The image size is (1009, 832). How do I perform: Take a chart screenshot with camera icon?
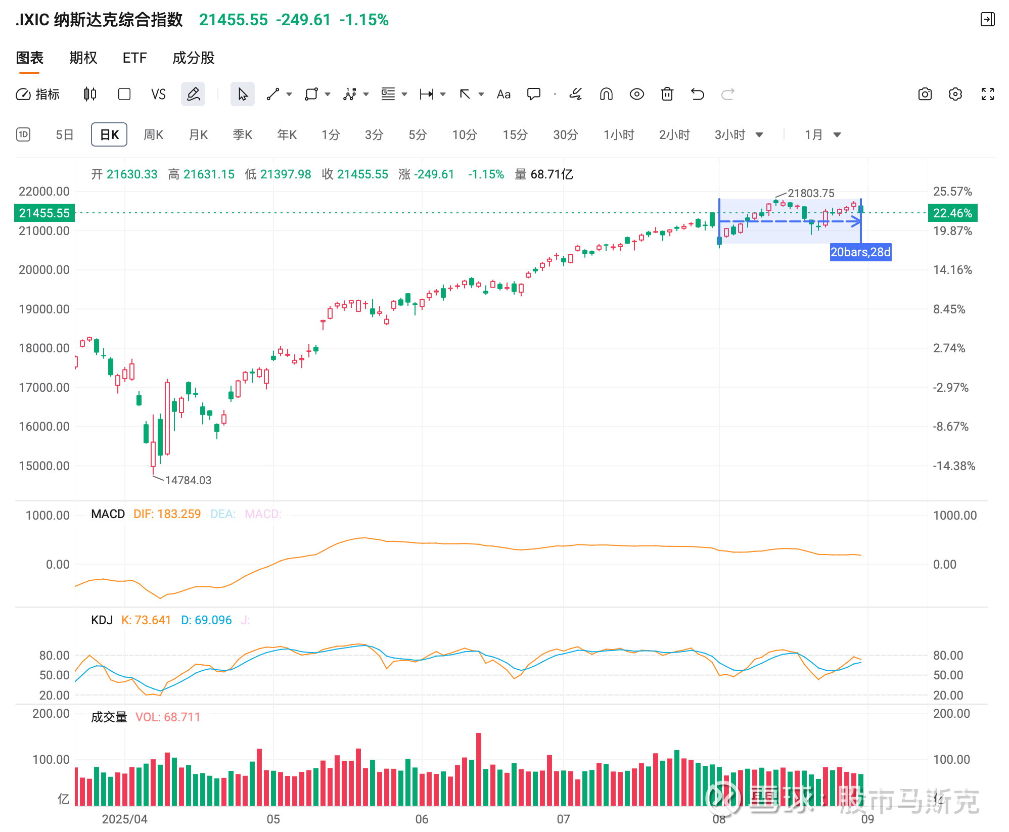click(x=925, y=94)
